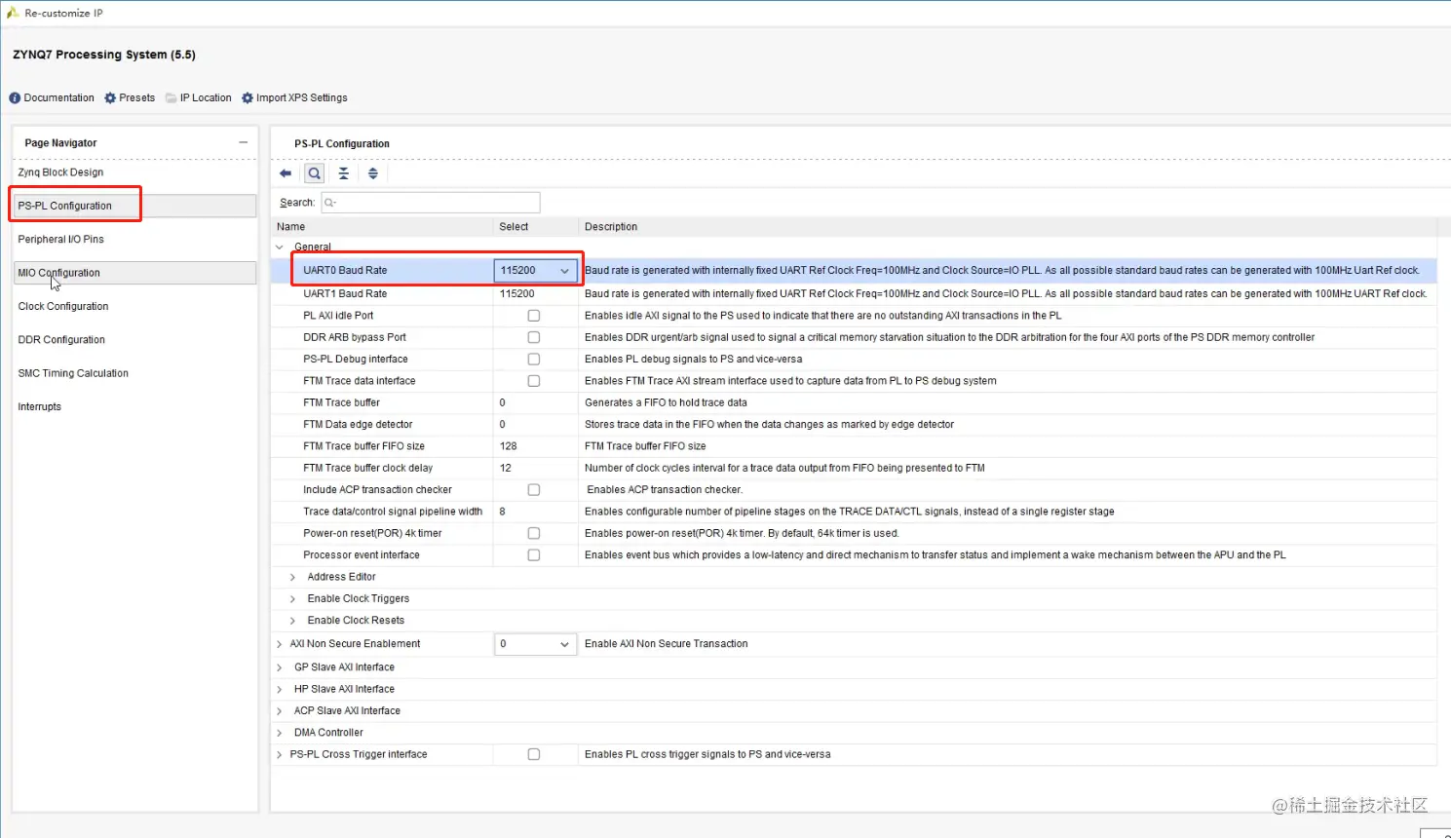
Task: Click the expand all icon
Action: pyautogui.click(x=372, y=173)
